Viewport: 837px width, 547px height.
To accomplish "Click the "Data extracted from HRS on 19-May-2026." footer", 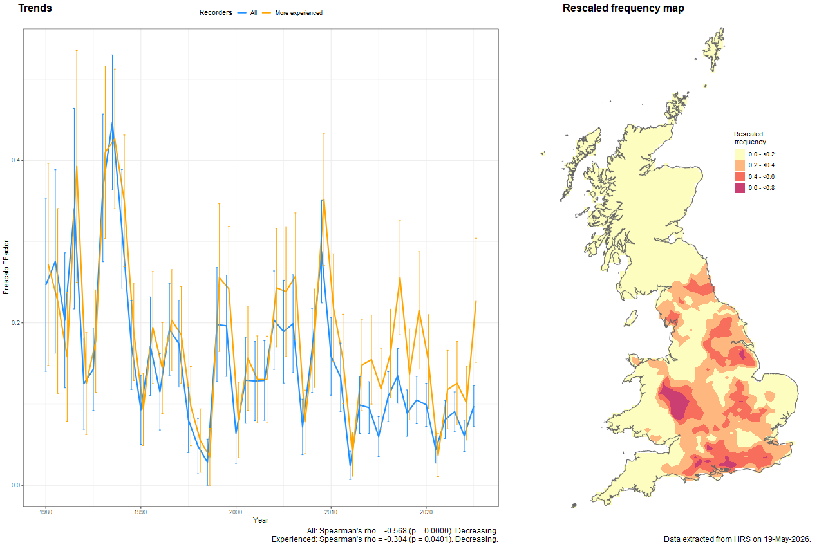I will 737,539.
